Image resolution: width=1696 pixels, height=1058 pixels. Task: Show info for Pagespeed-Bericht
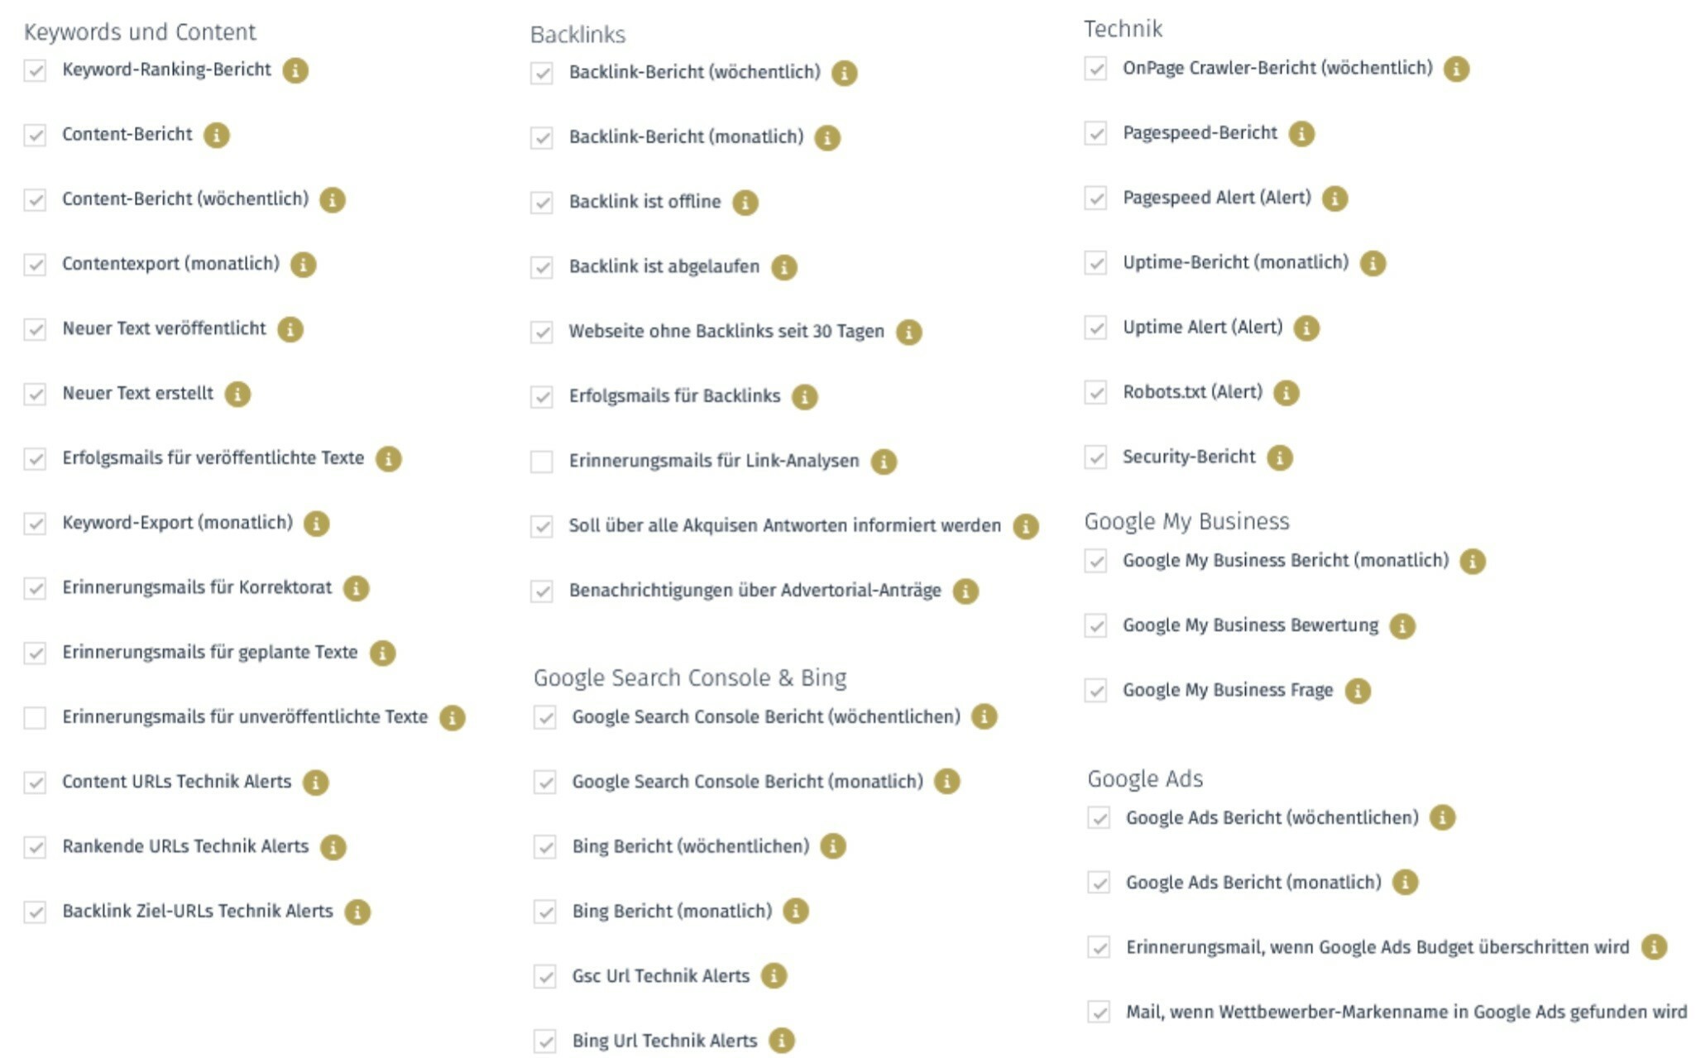click(x=1301, y=133)
